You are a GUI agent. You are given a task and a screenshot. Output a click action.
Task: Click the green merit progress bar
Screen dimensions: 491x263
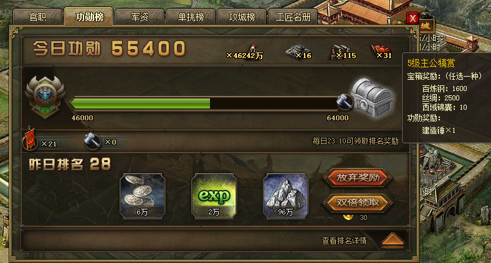(x=204, y=103)
